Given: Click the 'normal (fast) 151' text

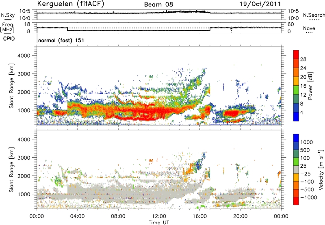Looking at the screenshot, I should point(61,40).
